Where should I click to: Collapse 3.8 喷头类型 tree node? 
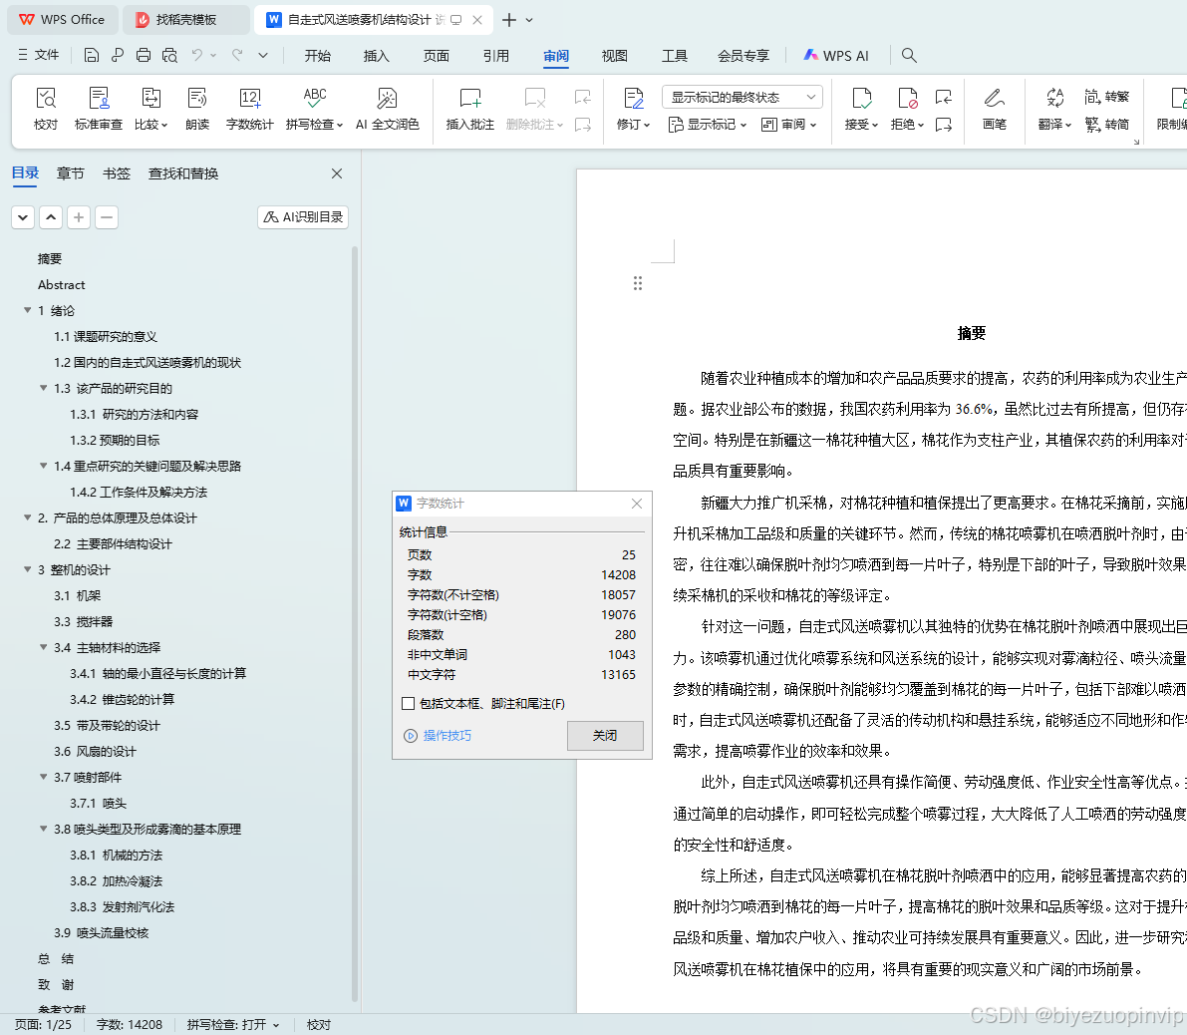pyautogui.click(x=43, y=829)
